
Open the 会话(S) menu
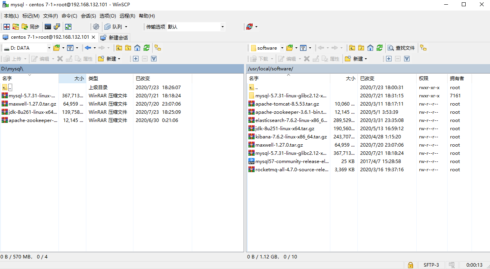click(x=88, y=16)
